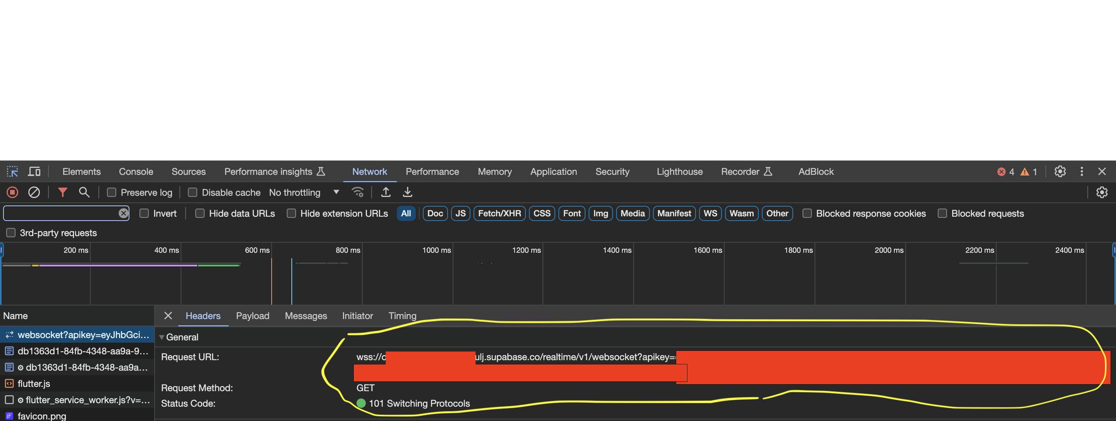Open network conditions wifi icon
This screenshot has width=1116, height=421.
357,192
